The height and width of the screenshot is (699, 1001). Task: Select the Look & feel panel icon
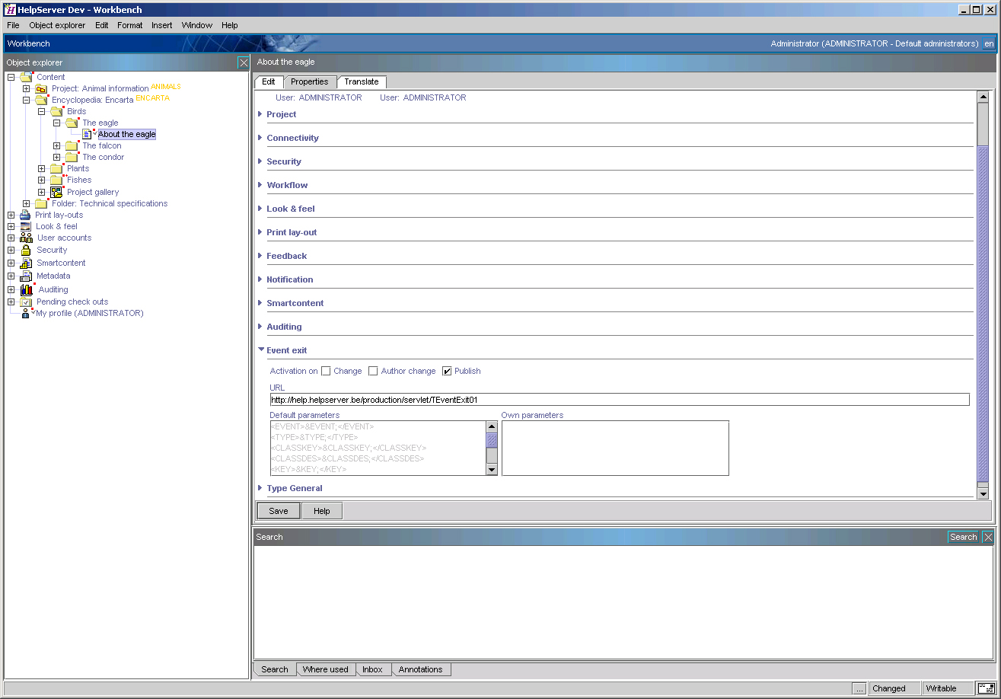pyautogui.click(x=25, y=226)
